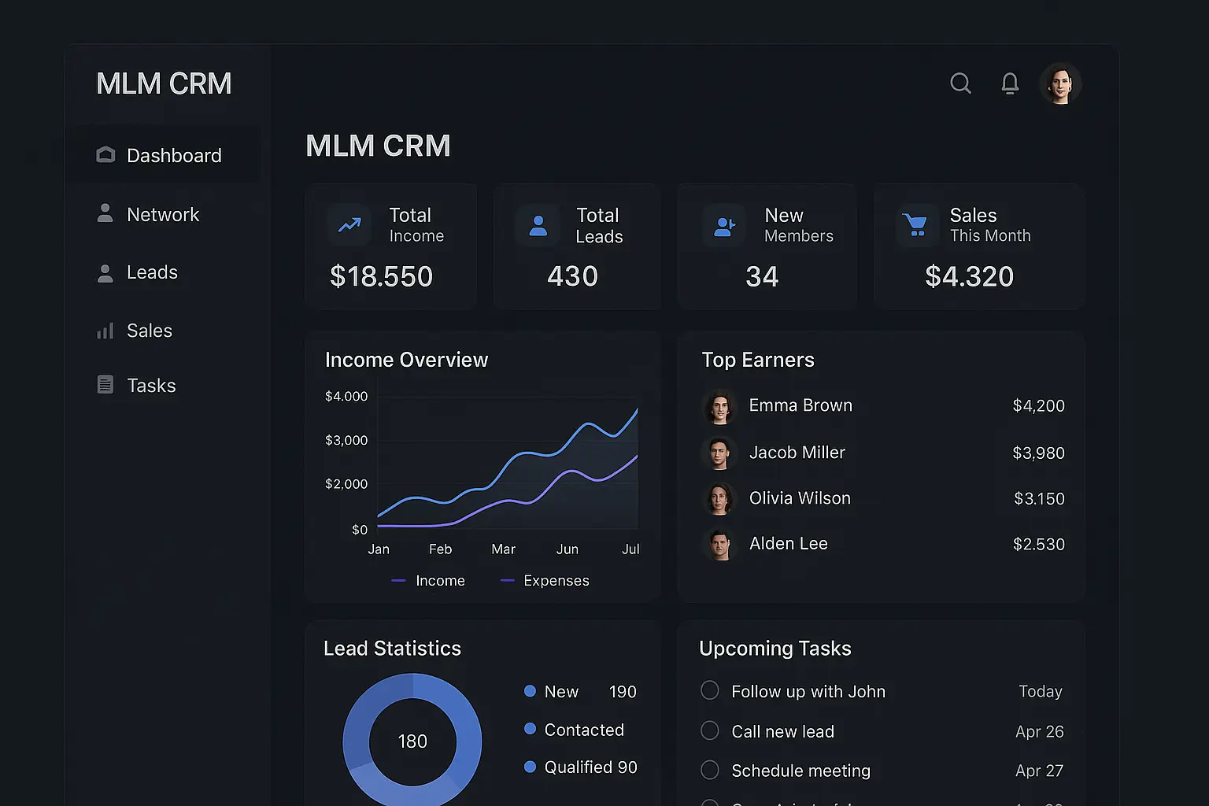Viewport: 1209px width, 806px height.
Task: Click the Total Income trend arrow icon
Action: tap(349, 225)
